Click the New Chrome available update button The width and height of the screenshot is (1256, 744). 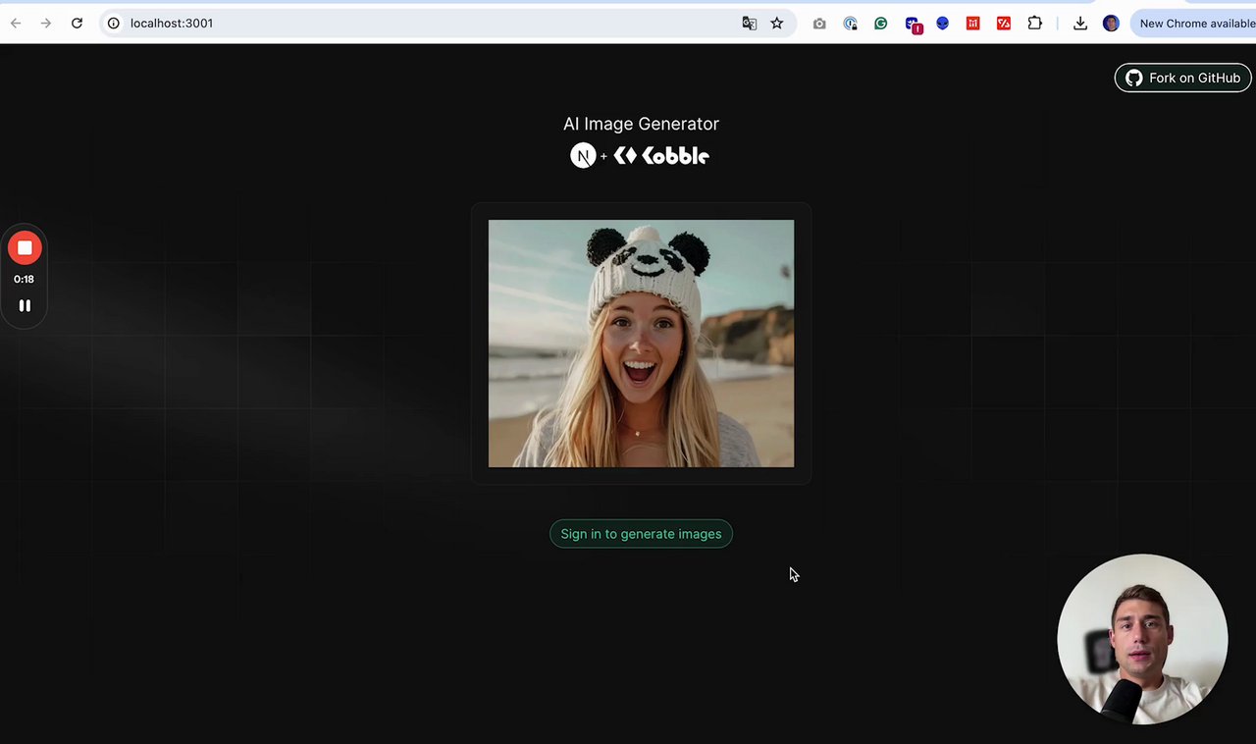click(1193, 24)
